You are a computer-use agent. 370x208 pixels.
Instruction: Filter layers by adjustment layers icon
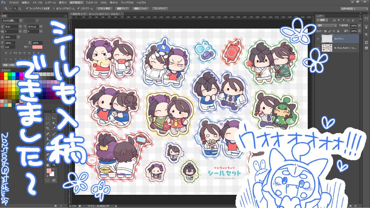point(339,20)
